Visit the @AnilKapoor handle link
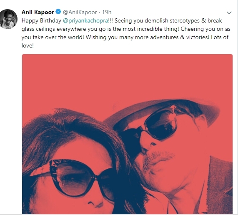The width and height of the screenshot is (238, 215). pos(80,12)
